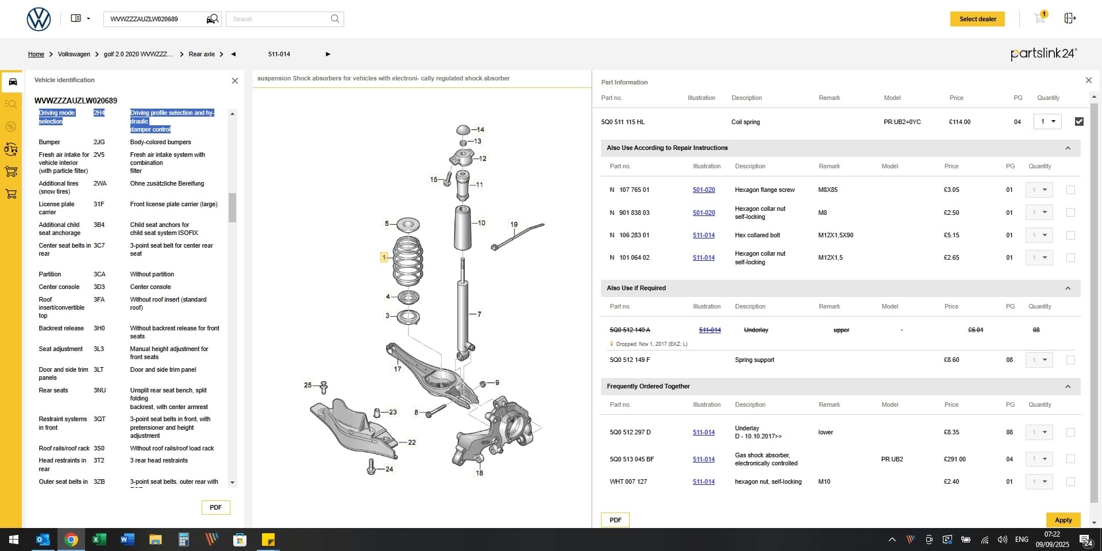The height and width of the screenshot is (551, 1102).
Task: Select the vehicle tab in sidebar
Action: (11, 82)
